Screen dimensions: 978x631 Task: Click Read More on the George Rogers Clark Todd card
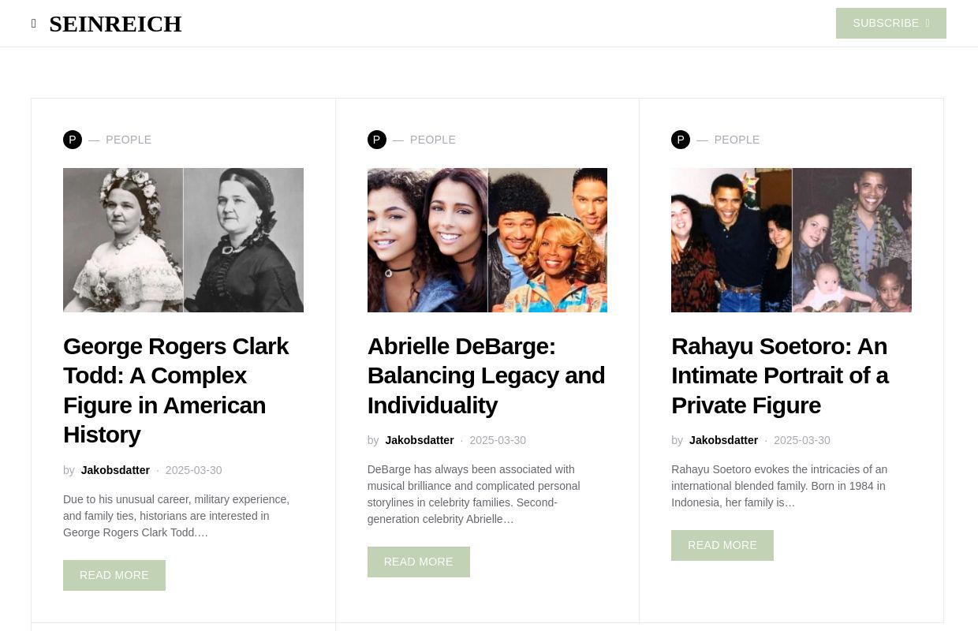[114, 575]
